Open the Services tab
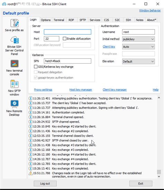 (x=95, y=20)
